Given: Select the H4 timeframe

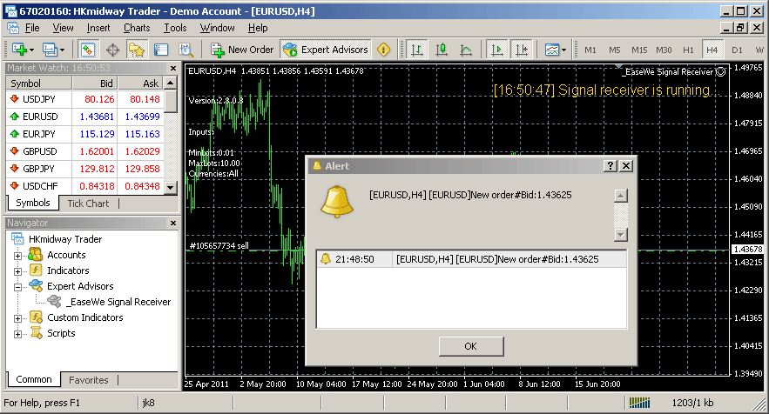Looking at the screenshot, I should (712, 50).
